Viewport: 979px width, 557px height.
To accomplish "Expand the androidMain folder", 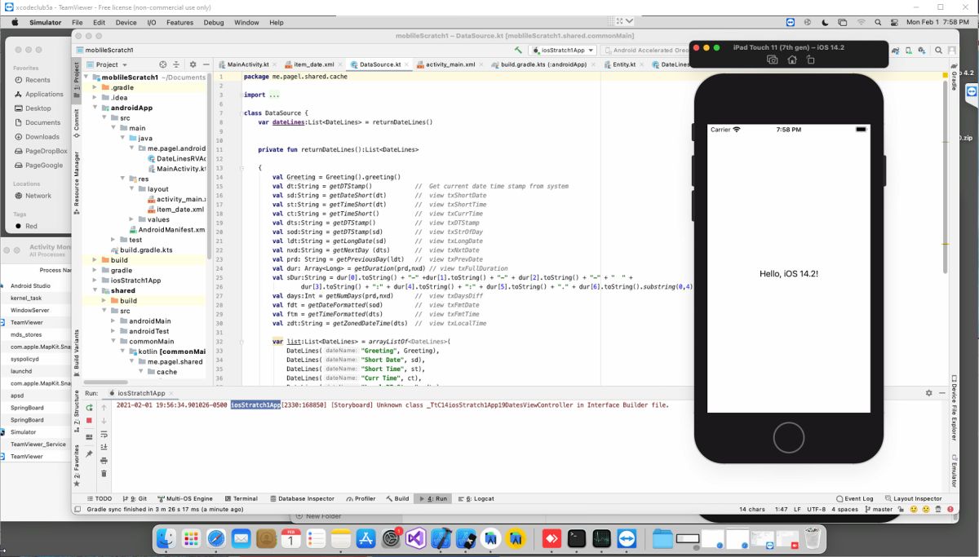I will [x=113, y=321].
